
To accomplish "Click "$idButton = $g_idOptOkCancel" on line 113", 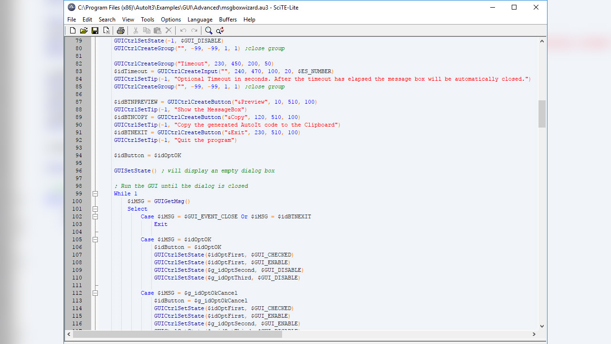I will (200, 301).
